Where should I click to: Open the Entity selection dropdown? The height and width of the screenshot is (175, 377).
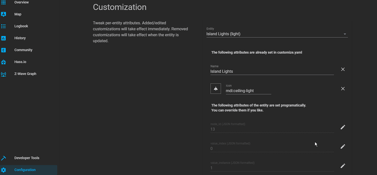point(273,34)
